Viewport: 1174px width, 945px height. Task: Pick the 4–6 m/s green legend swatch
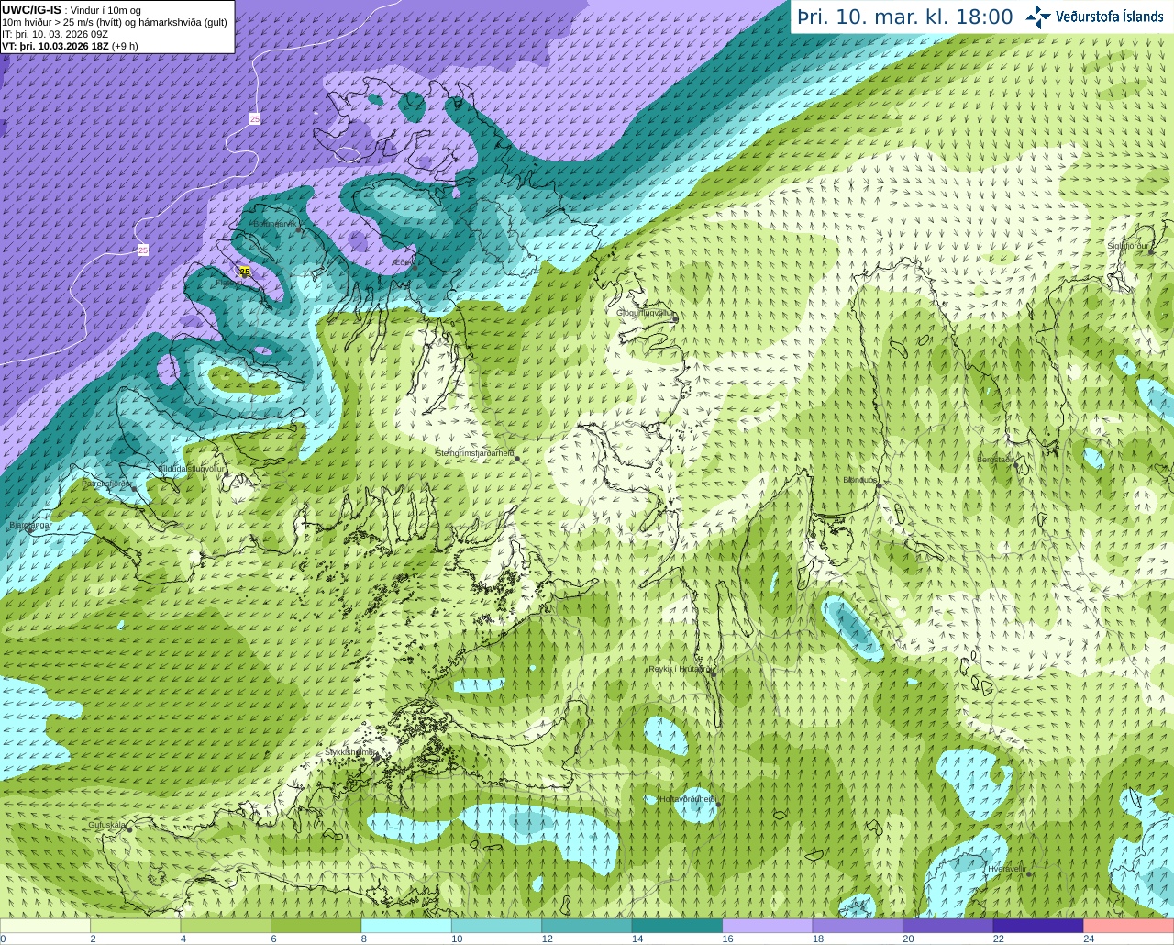pyautogui.click(x=226, y=926)
